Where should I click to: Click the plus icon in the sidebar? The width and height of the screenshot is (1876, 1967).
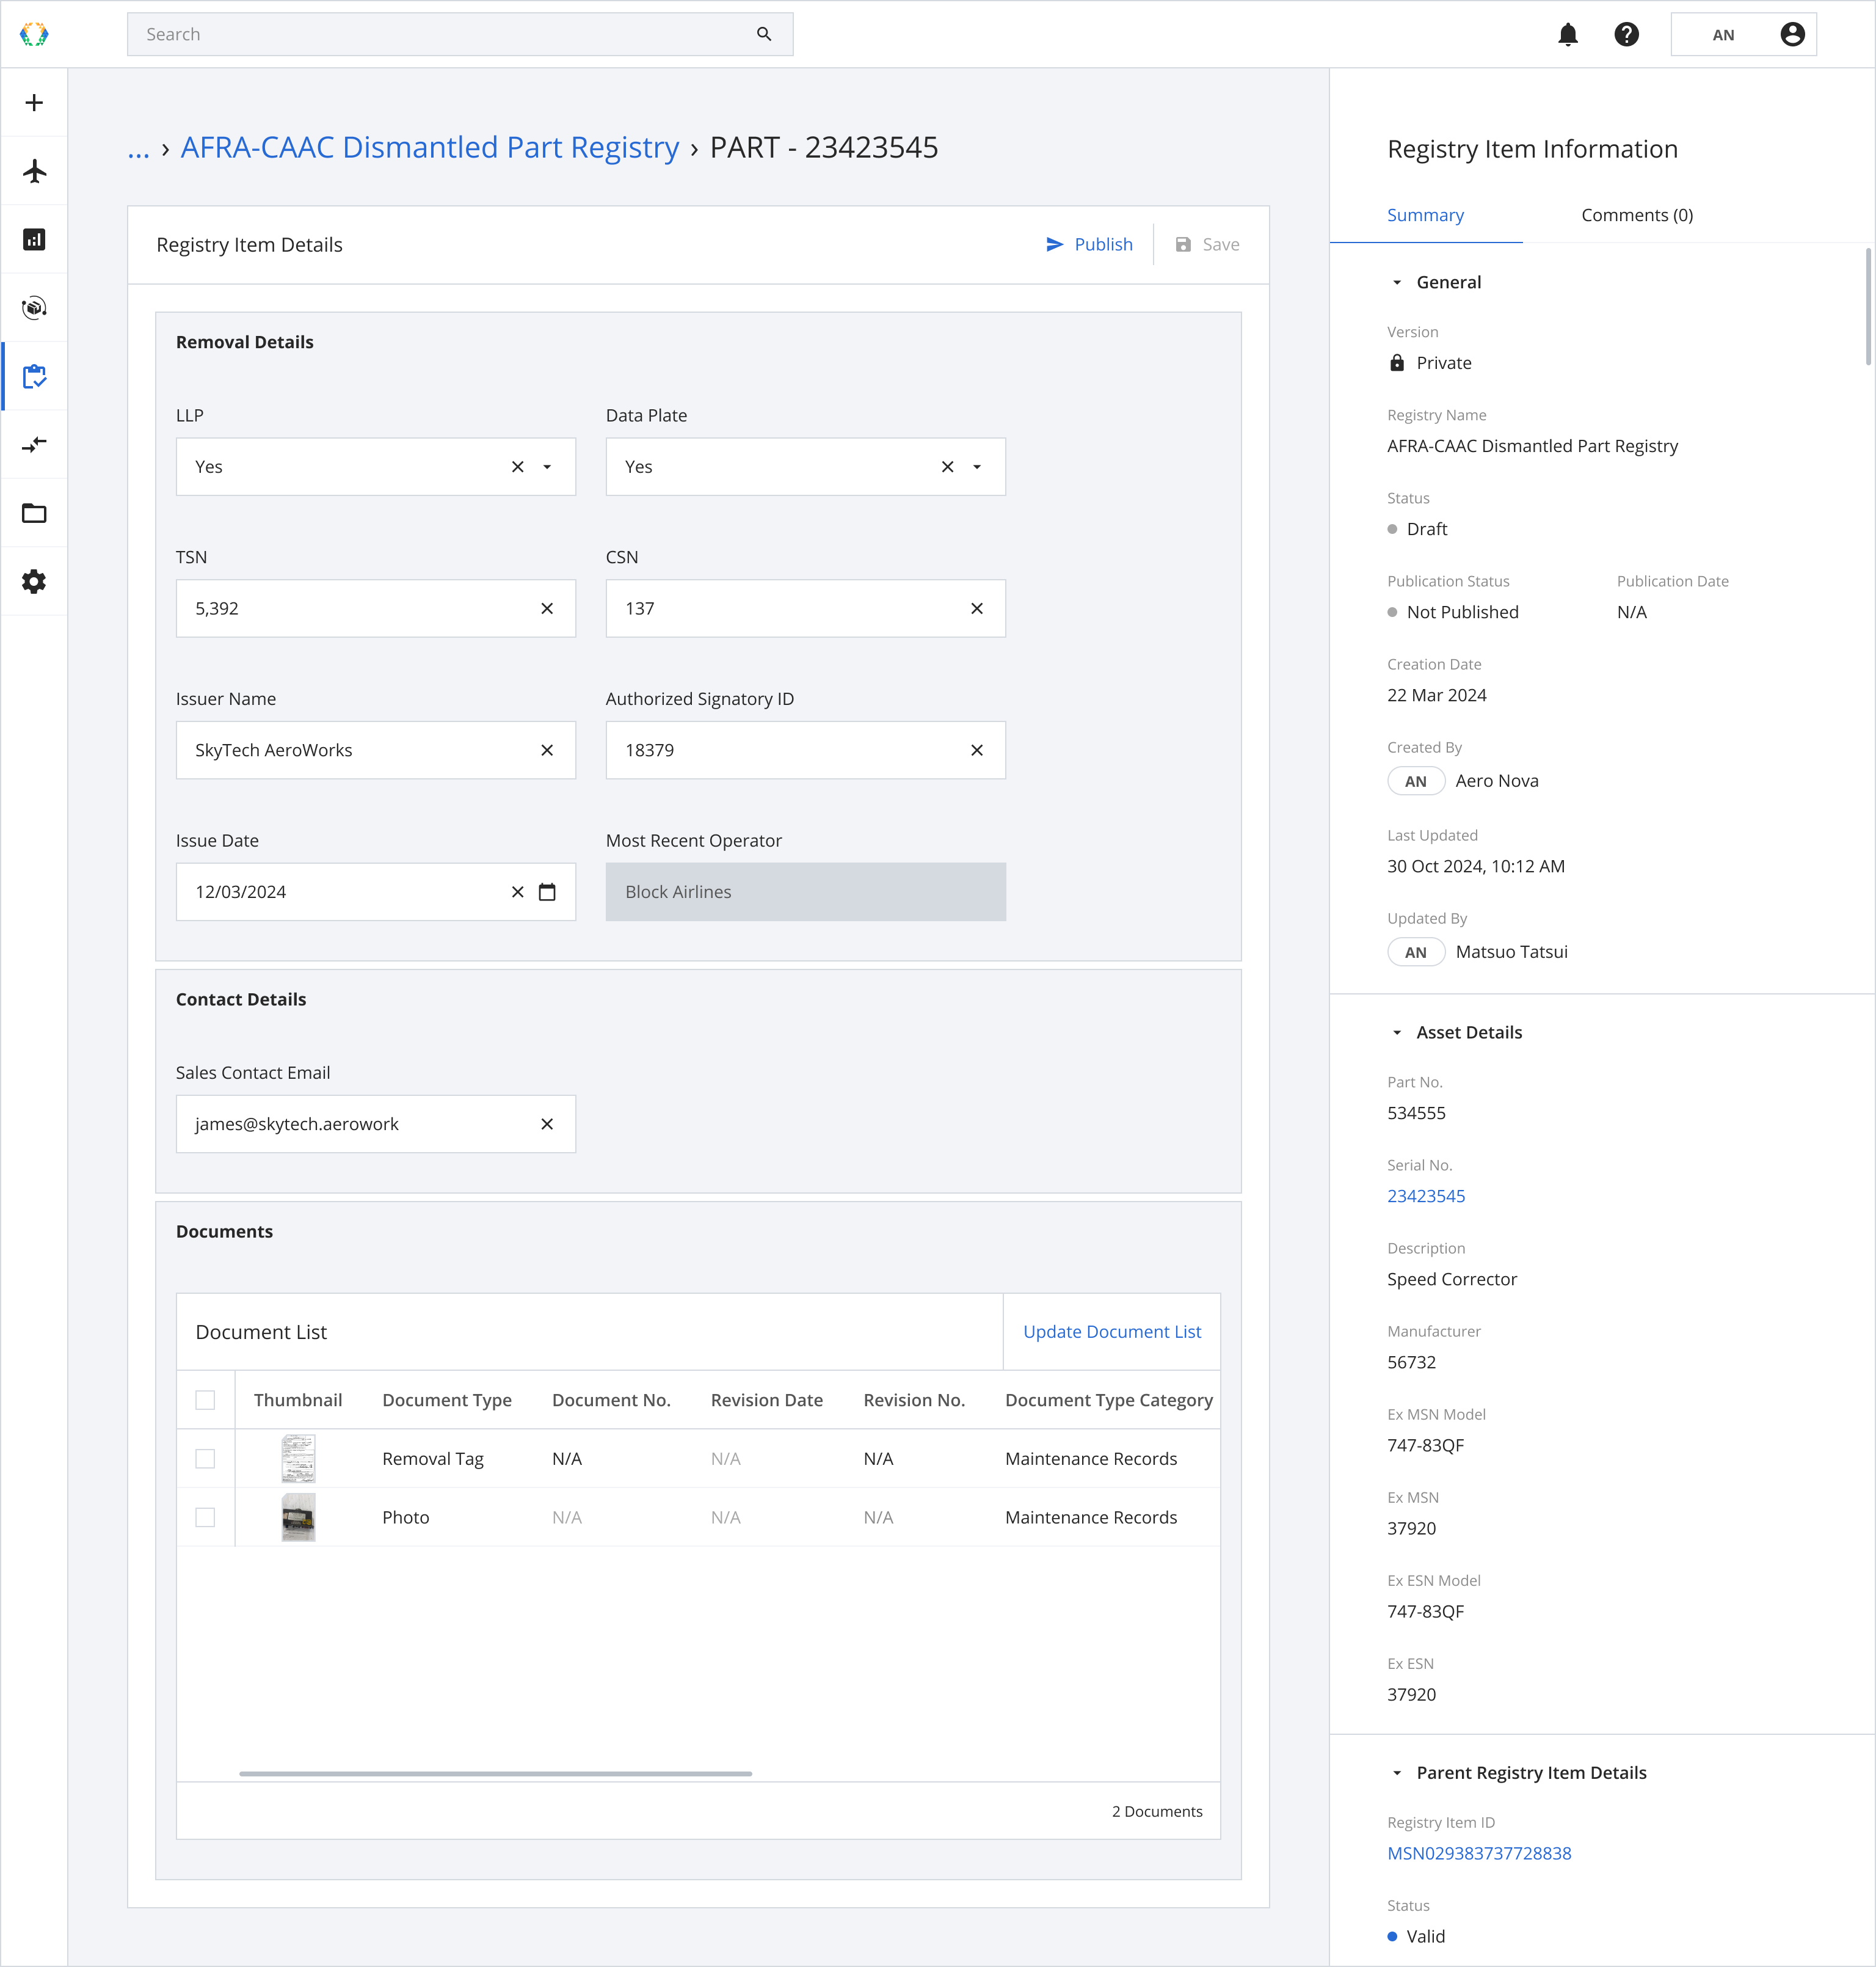click(34, 103)
